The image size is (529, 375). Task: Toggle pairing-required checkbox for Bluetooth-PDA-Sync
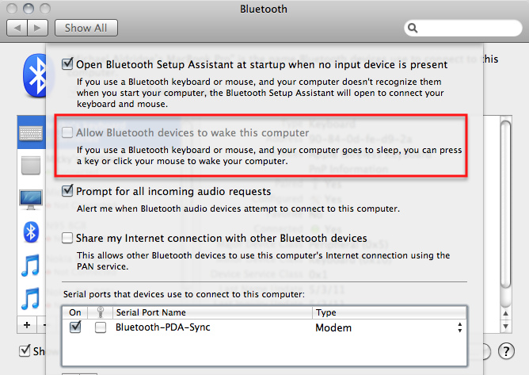tap(101, 327)
